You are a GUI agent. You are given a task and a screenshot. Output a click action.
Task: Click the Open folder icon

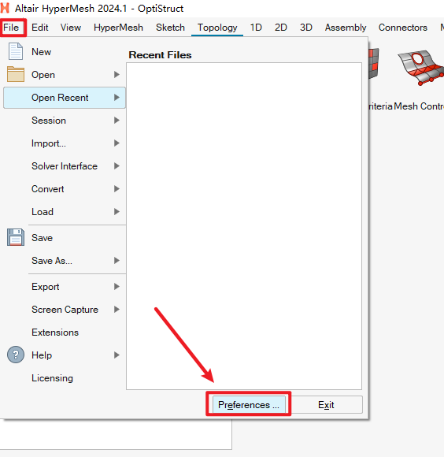pos(16,74)
